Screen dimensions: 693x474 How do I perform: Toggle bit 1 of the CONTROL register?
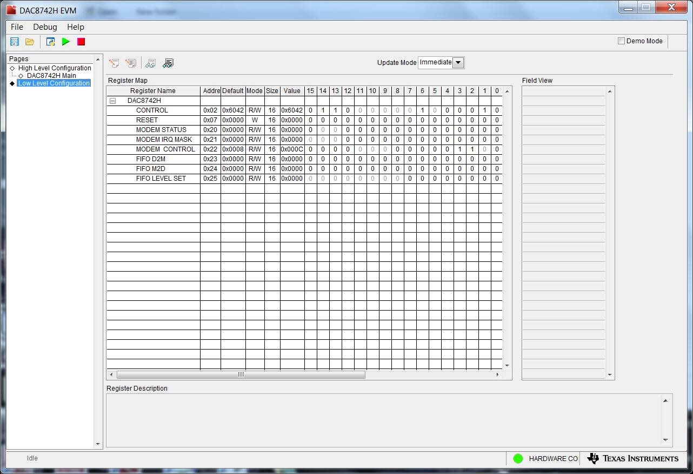[484, 110]
